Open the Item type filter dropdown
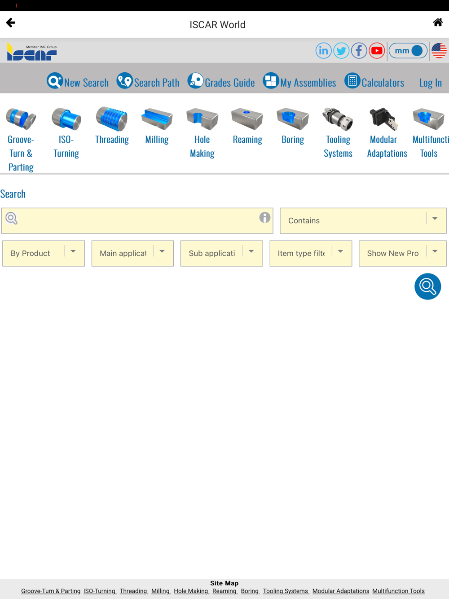The height and width of the screenshot is (599, 449). 311,253
